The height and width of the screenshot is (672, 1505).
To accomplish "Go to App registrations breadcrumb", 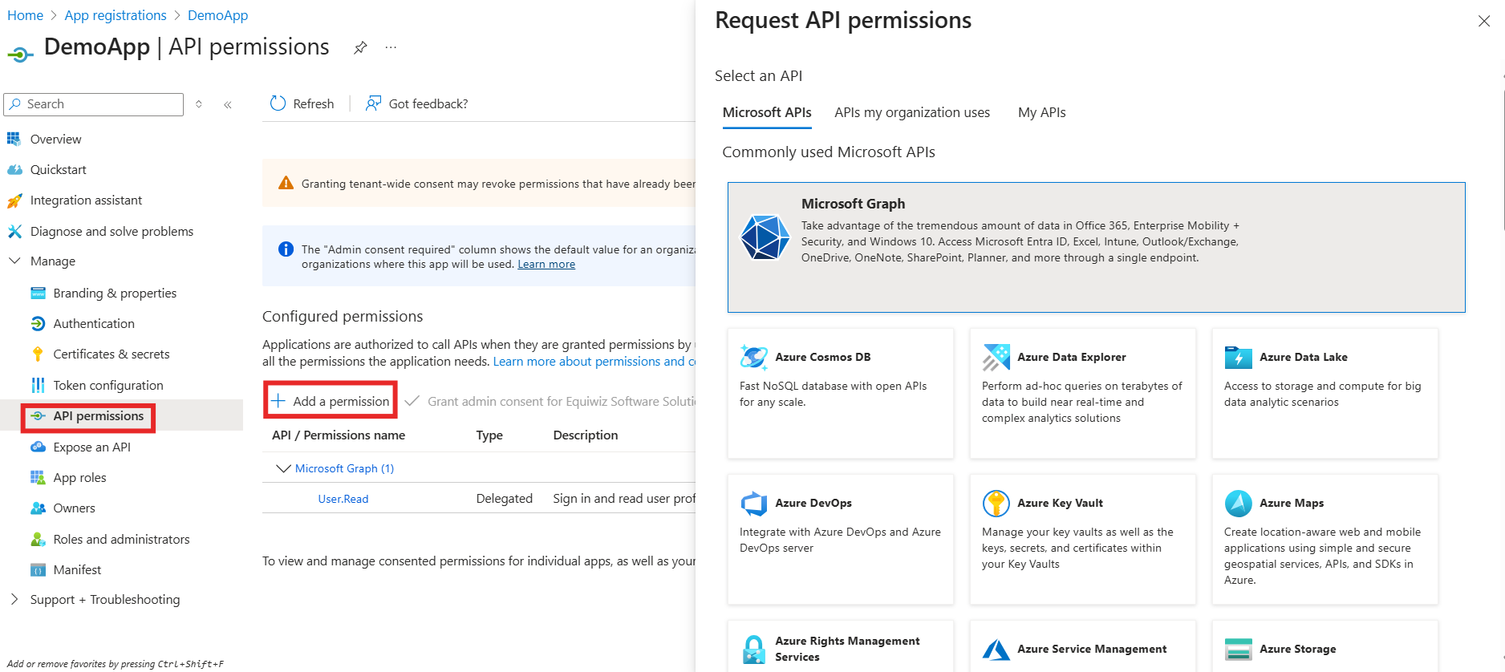I will [116, 15].
